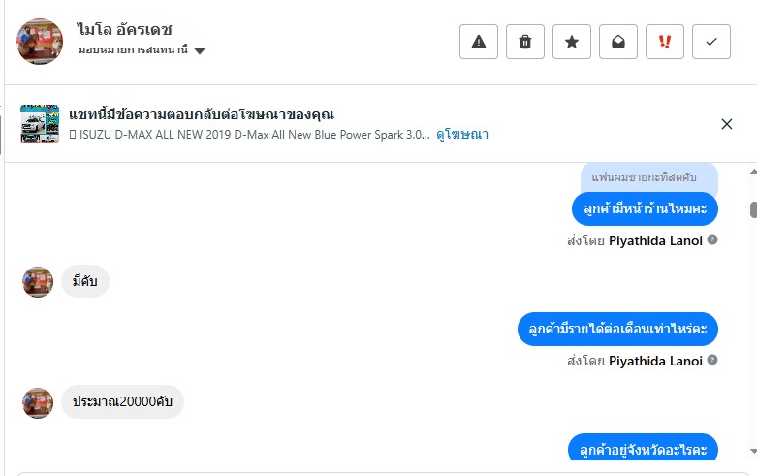This screenshot has height=476, width=757.
Task: Click info icon beside second Piyathida Lanoi
Action: point(712,360)
